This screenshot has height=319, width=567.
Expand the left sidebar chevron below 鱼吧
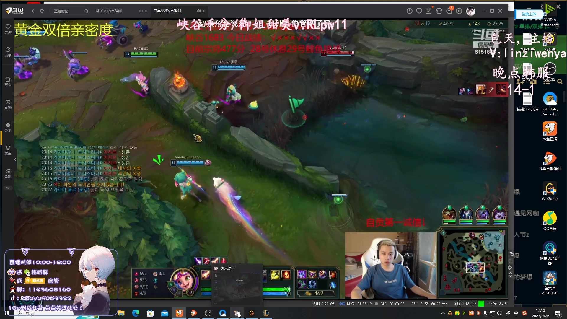[8, 188]
